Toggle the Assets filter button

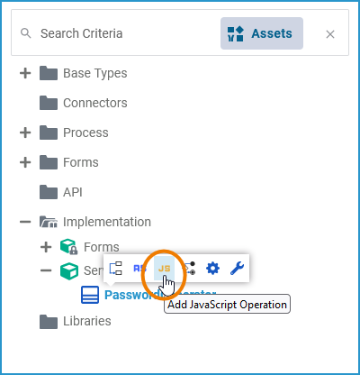tap(262, 33)
